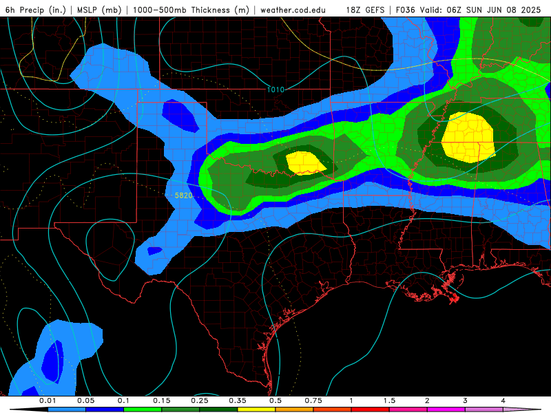551x413 pixels.
Task: Click the 0.25 legend value
Action: [200, 401]
